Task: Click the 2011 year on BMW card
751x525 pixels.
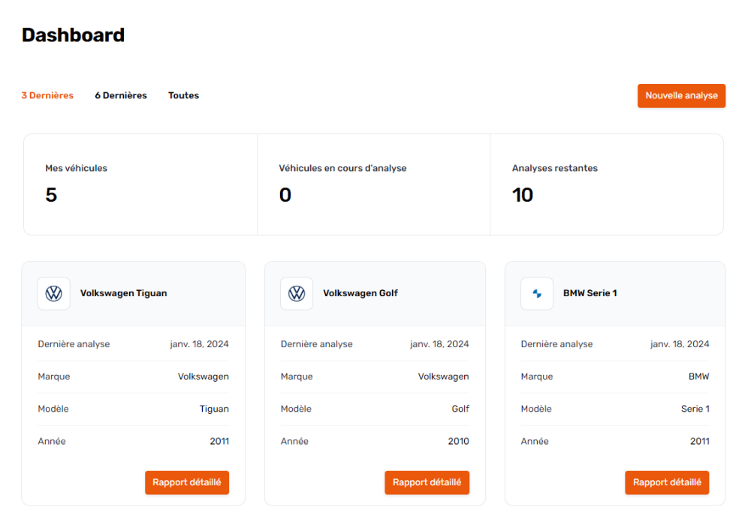Action: click(700, 441)
